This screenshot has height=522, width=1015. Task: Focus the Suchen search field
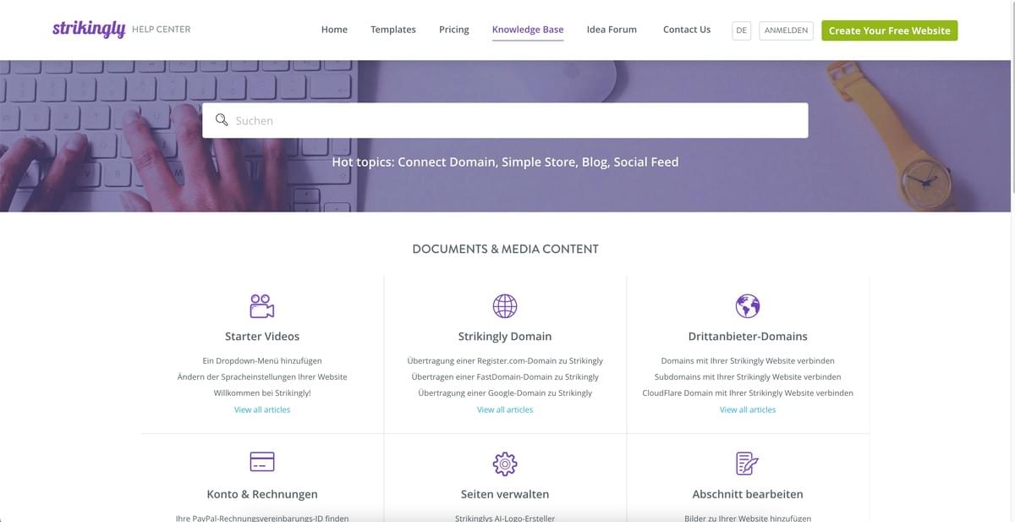click(x=505, y=120)
